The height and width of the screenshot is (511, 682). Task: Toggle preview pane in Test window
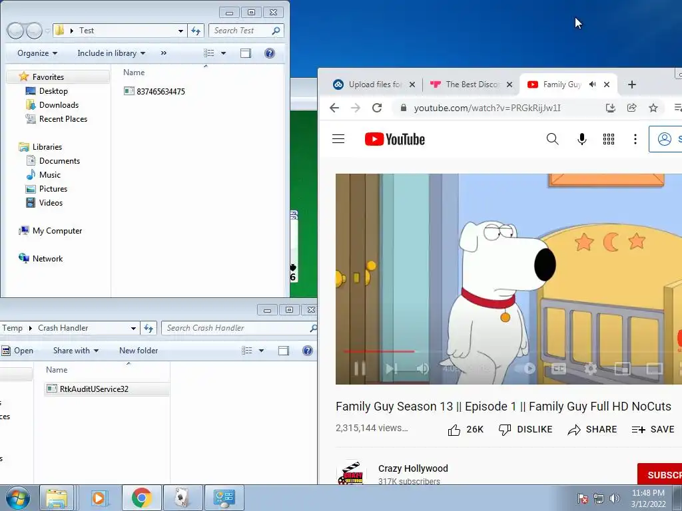click(246, 53)
